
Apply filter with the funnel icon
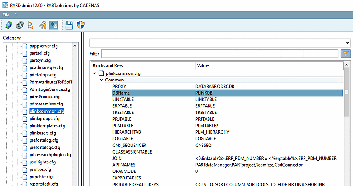click(345, 54)
